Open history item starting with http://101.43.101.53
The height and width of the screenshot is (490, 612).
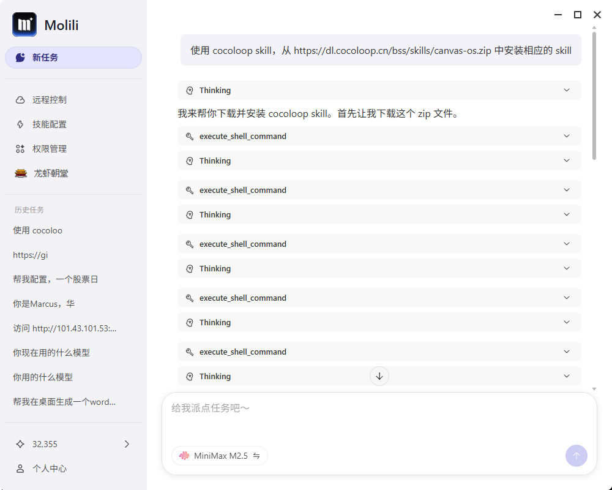(65, 328)
